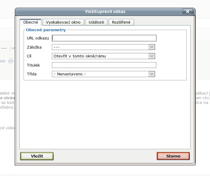Click the faded insert link chain icon
Image resolution: width=210 pixels, height=176 pixels.
[3, 61]
